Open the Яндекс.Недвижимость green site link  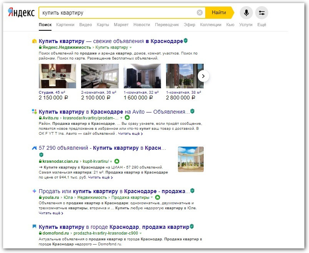point(66,47)
